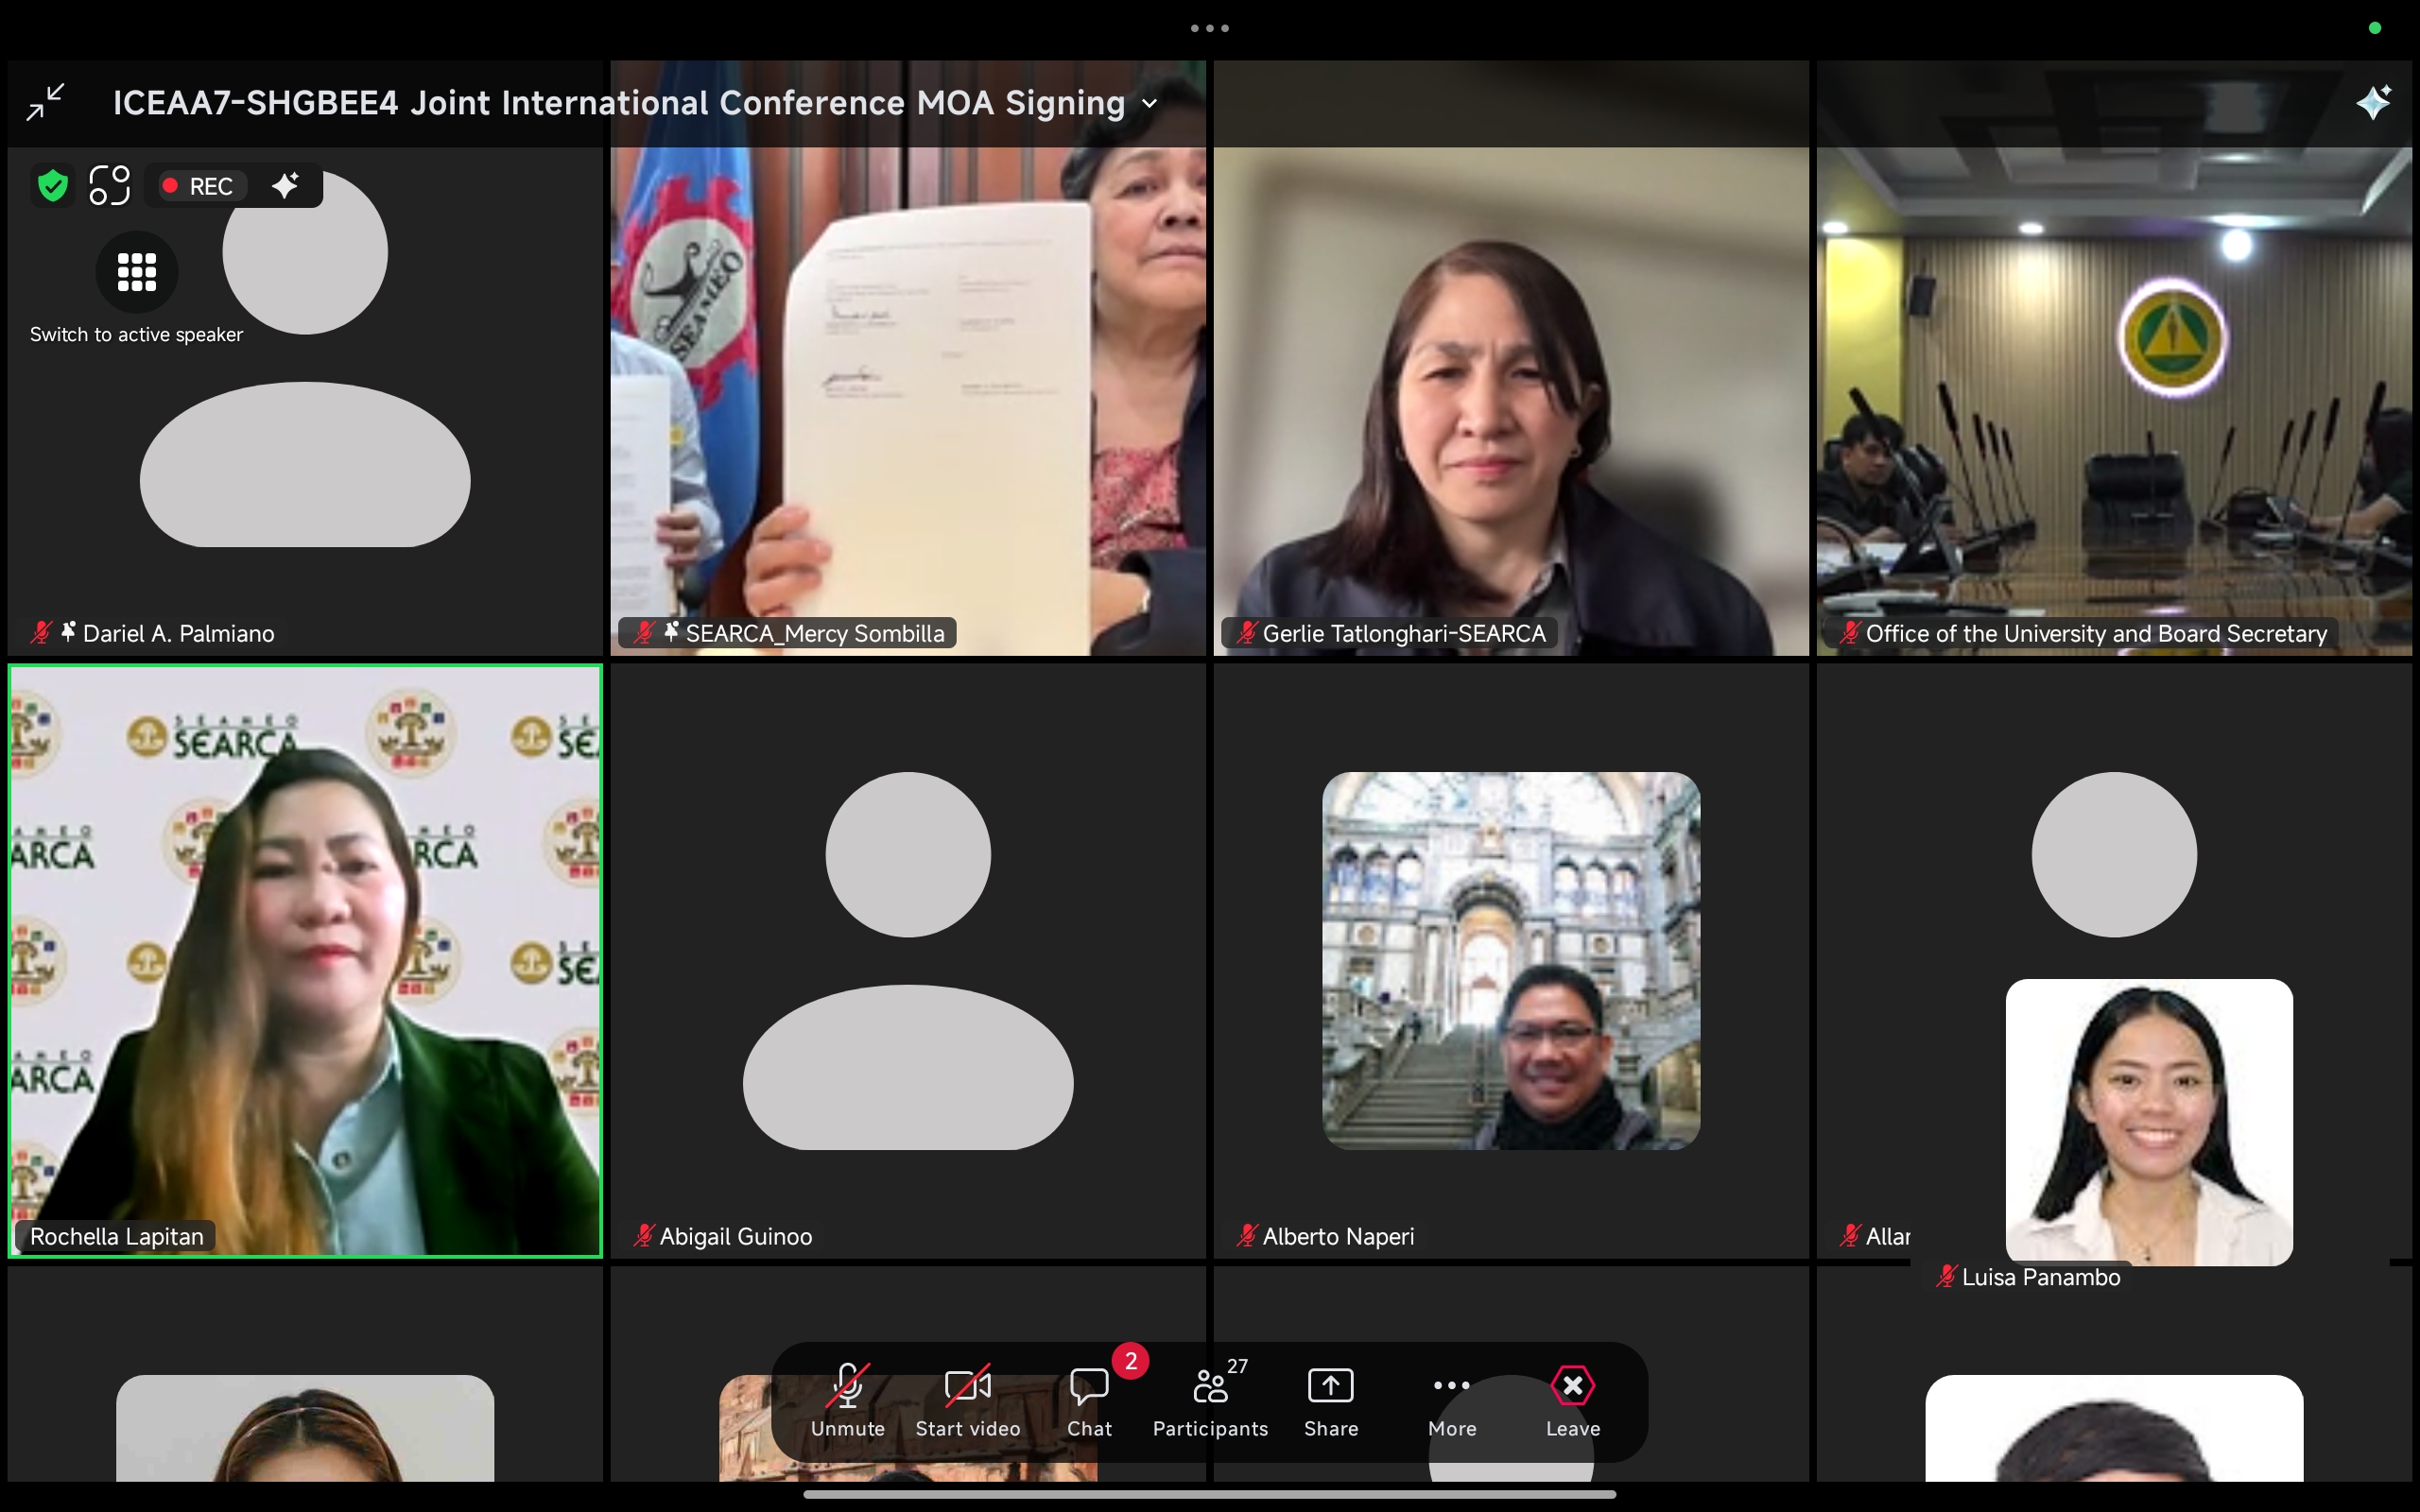The image size is (2420, 1512).
Task: Click Switch to active speaker label
Action: pos(136,335)
